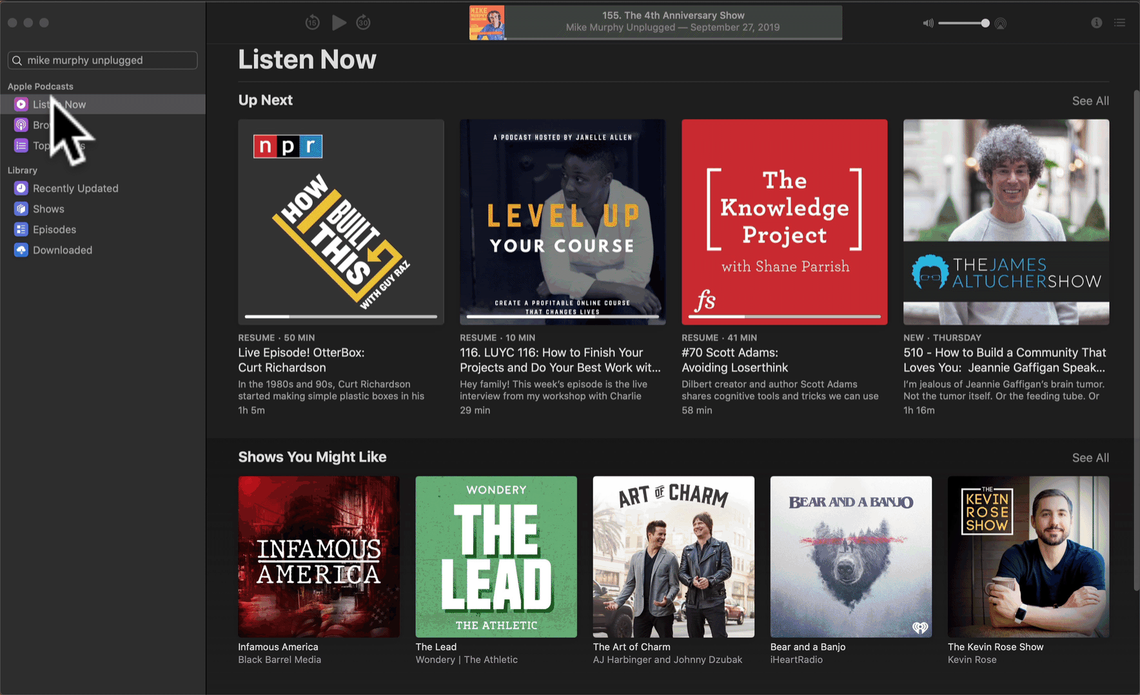Viewport: 1140px width, 695px height.
Task: Select the Browse sidebar icon
Action: click(21, 125)
